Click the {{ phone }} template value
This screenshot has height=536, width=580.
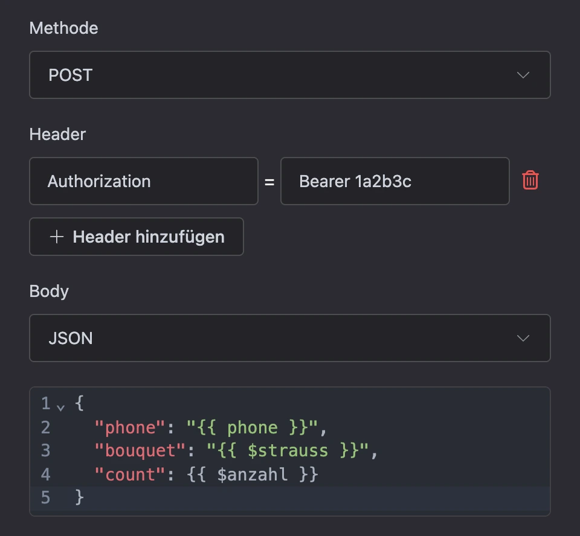[253, 428]
